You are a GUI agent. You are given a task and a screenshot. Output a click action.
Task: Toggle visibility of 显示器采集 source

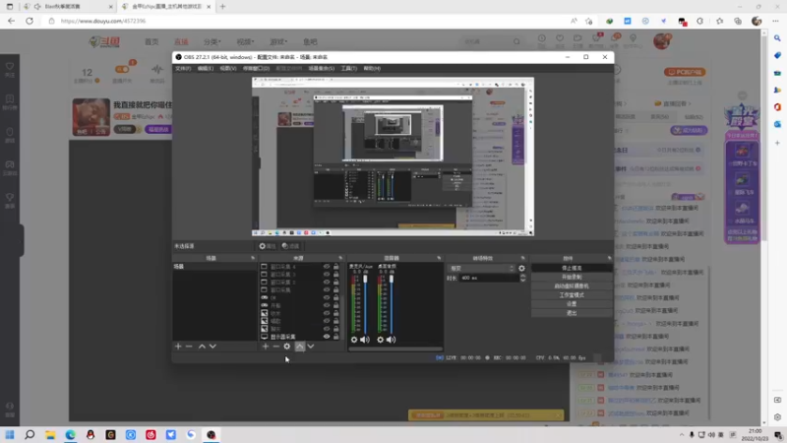[327, 337]
